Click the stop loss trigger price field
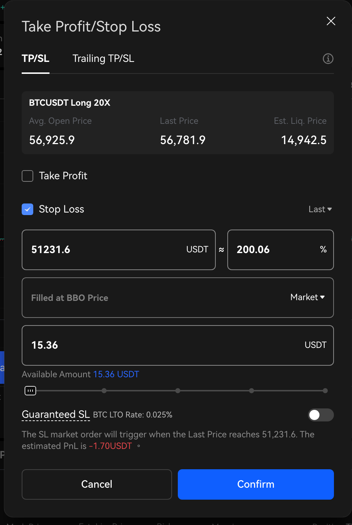Screen dimensions: 352x525 pos(108,250)
